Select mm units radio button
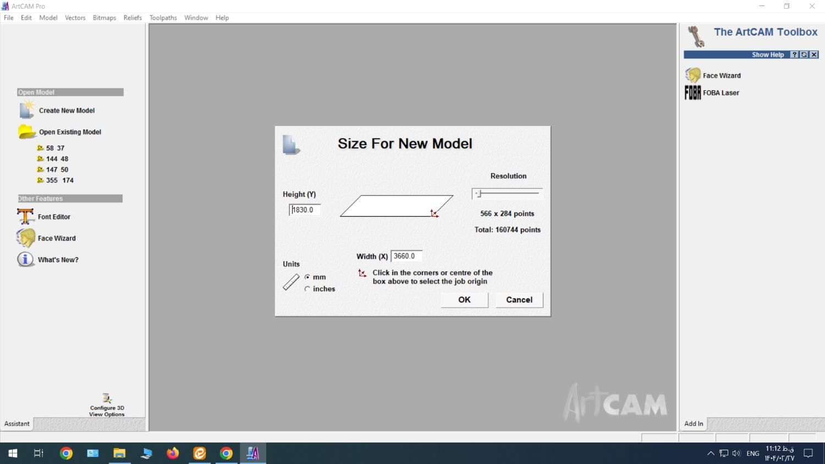Screen dimensions: 825x464 [x=307, y=277]
